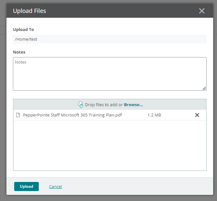Click the empty area below the file list
This screenshot has height=201, width=217.
(x=110, y=145)
